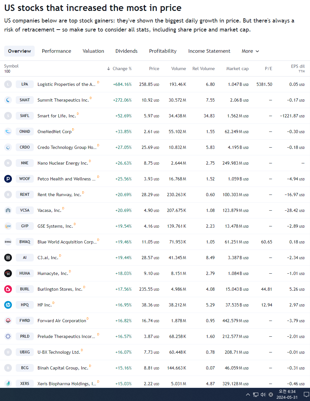Open the Forward Air Corporation link

[x=62, y=321]
